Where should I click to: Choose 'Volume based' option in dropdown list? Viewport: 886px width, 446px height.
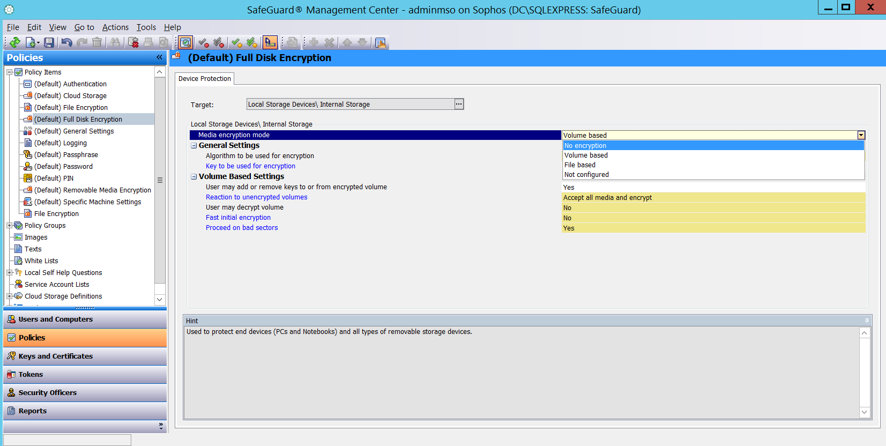point(713,155)
